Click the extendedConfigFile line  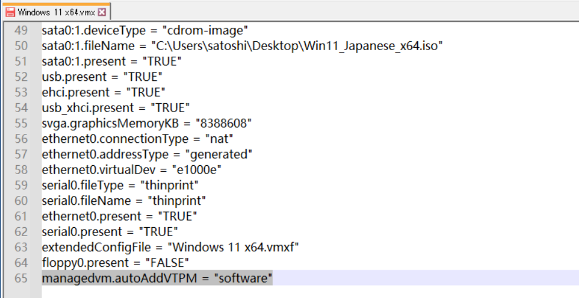[x=170, y=247]
